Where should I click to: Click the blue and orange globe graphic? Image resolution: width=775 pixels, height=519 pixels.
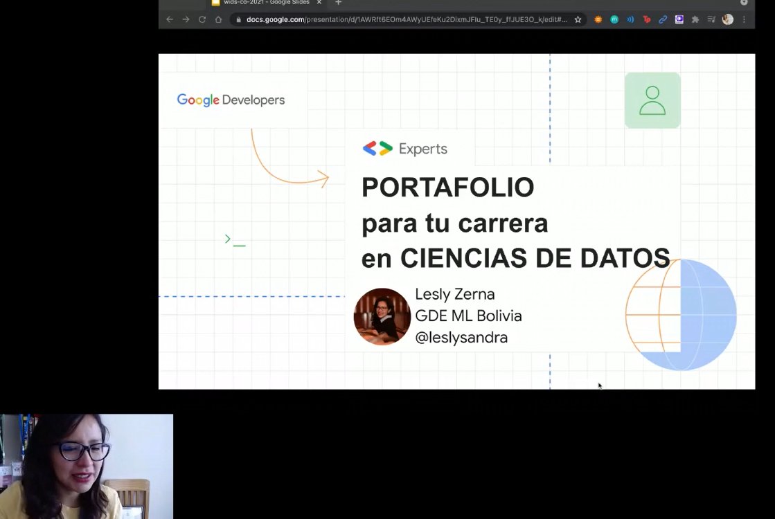coord(681,315)
